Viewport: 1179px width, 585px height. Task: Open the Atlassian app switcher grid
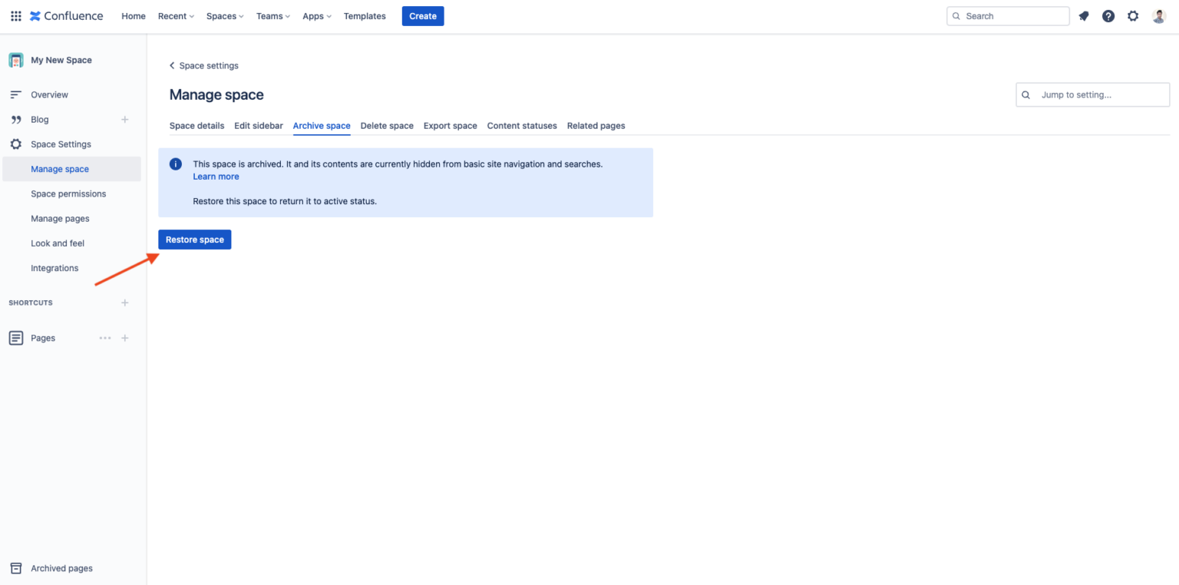[15, 15]
